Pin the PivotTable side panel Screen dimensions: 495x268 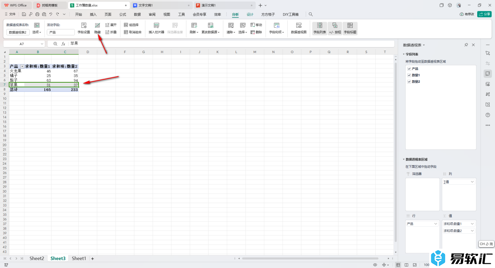466,45
